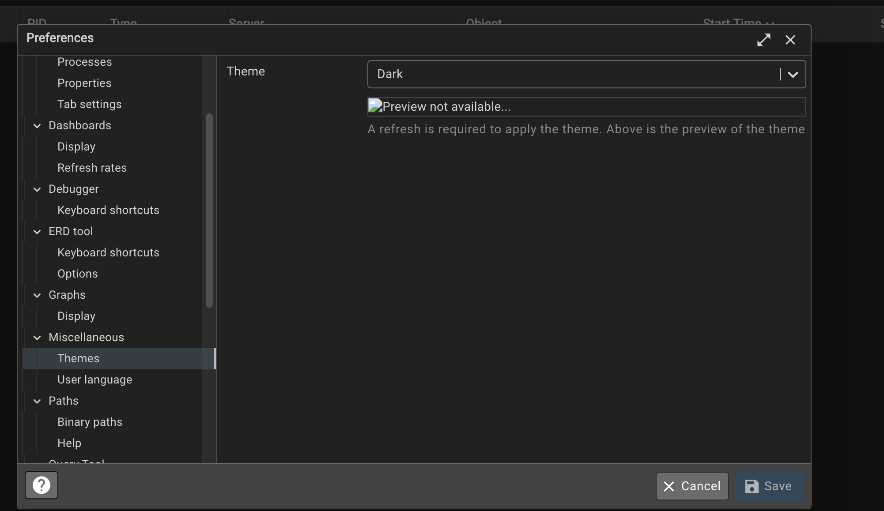Screen dimensions: 884x511
Task: Open Options under ERD tool
Action: (78, 274)
